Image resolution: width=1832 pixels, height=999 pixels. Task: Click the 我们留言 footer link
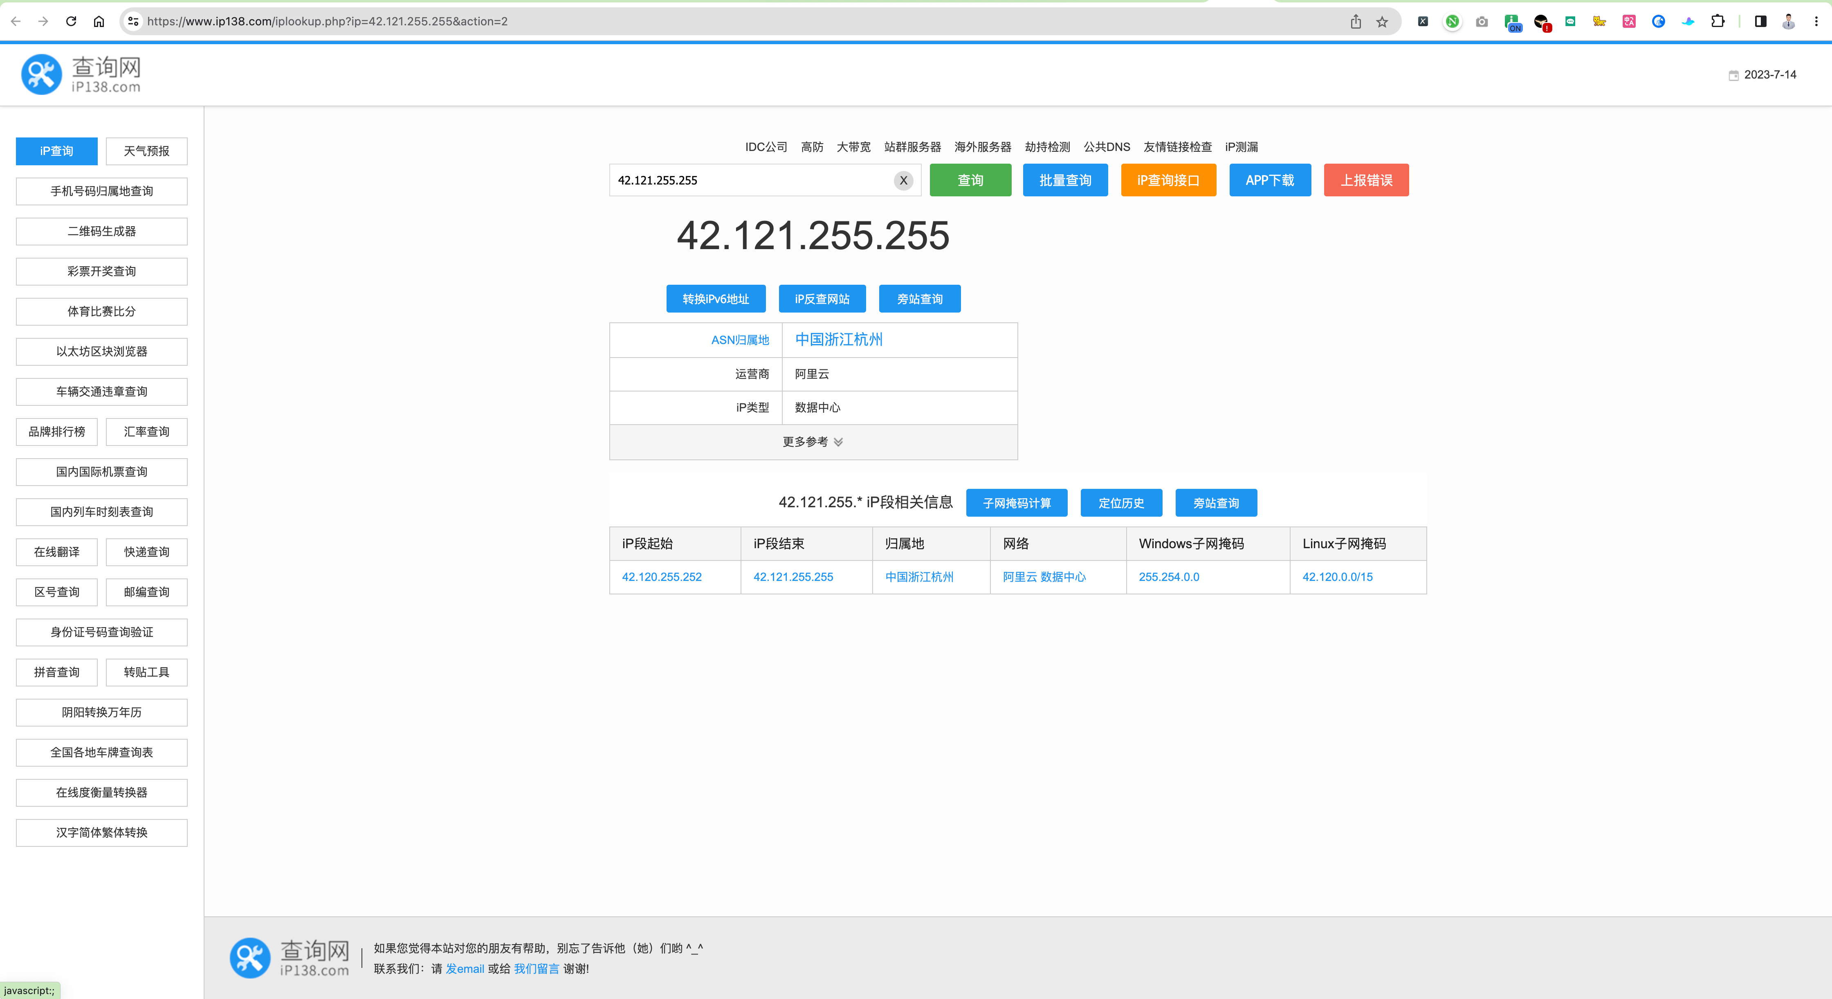point(536,968)
